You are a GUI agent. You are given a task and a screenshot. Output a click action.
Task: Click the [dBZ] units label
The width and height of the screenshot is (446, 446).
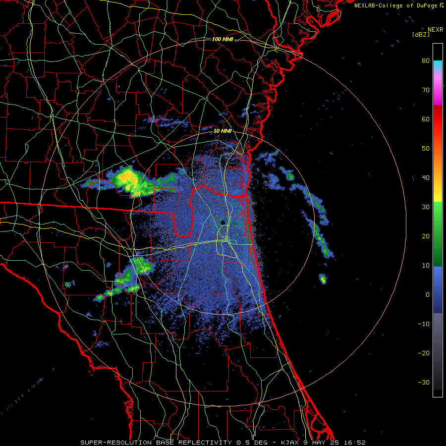tap(421, 34)
